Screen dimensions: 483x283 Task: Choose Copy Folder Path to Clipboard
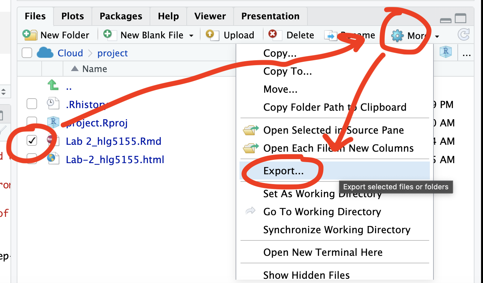pos(335,107)
